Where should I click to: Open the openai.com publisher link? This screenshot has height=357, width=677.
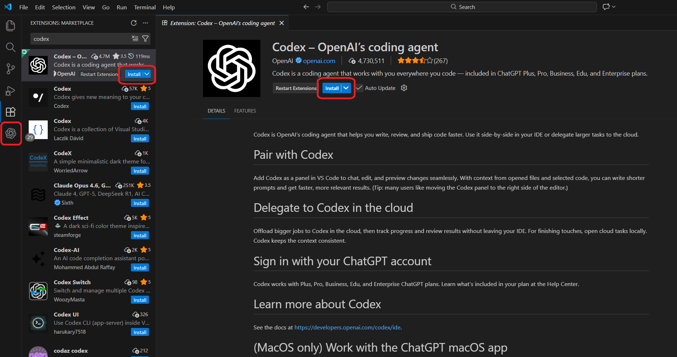click(x=319, y=61)
